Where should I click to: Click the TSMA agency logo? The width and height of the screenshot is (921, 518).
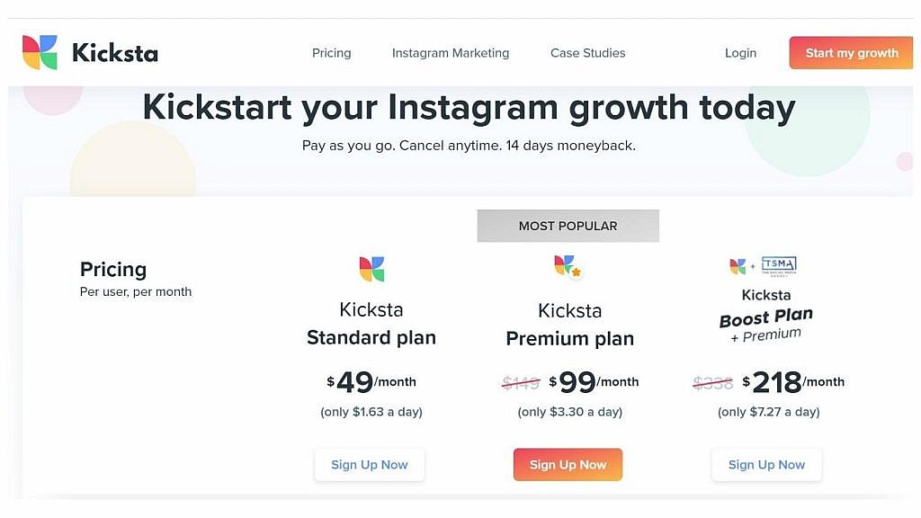tap(779, 265)
